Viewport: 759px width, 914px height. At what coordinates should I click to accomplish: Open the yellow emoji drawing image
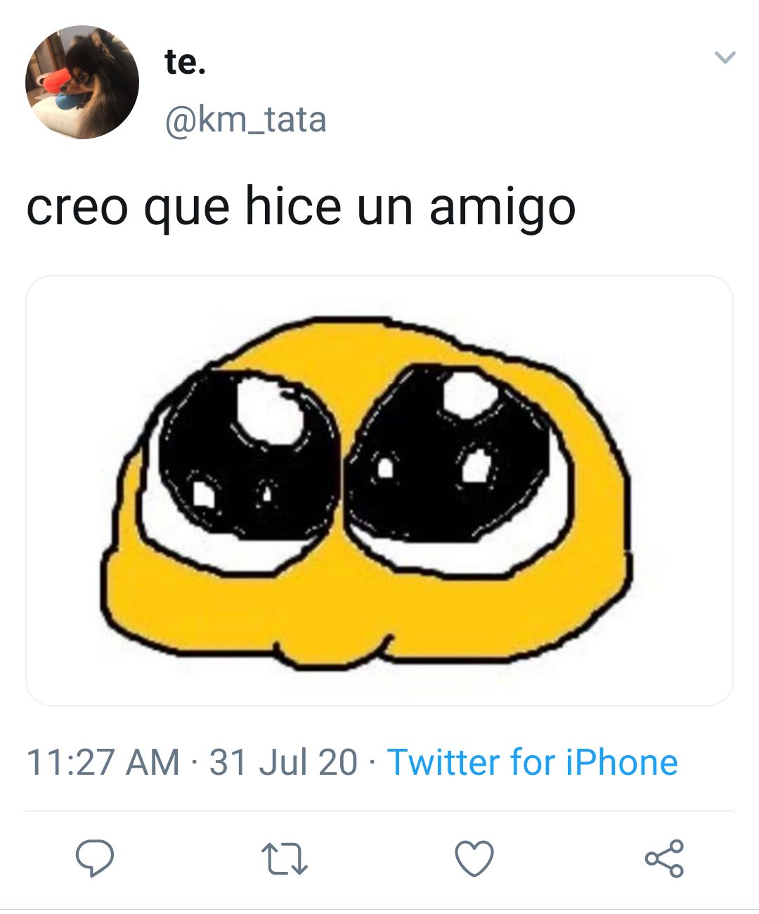[379, 491]
